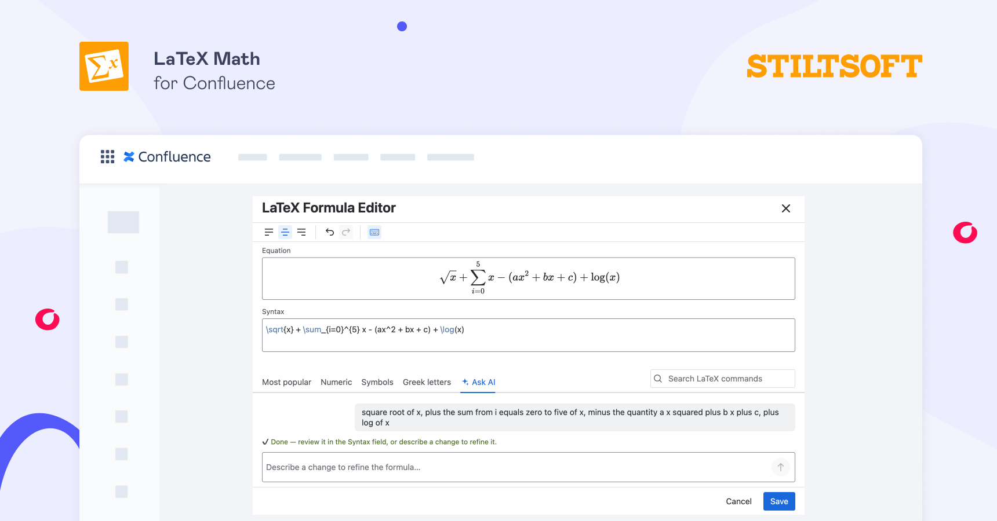
Task: Submit the refine prompt arrow
Action: tap(781, 467)
